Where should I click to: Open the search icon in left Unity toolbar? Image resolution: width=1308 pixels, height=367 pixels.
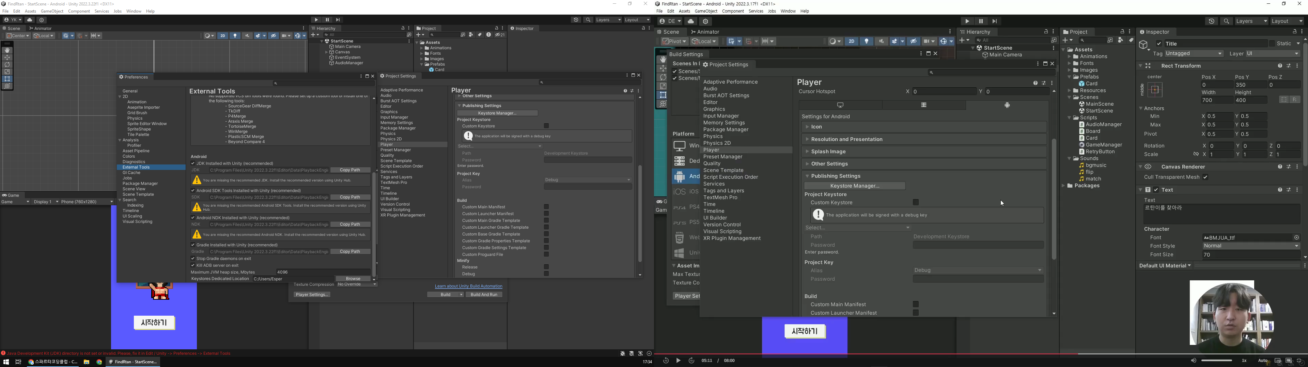(x=588, y=20)
